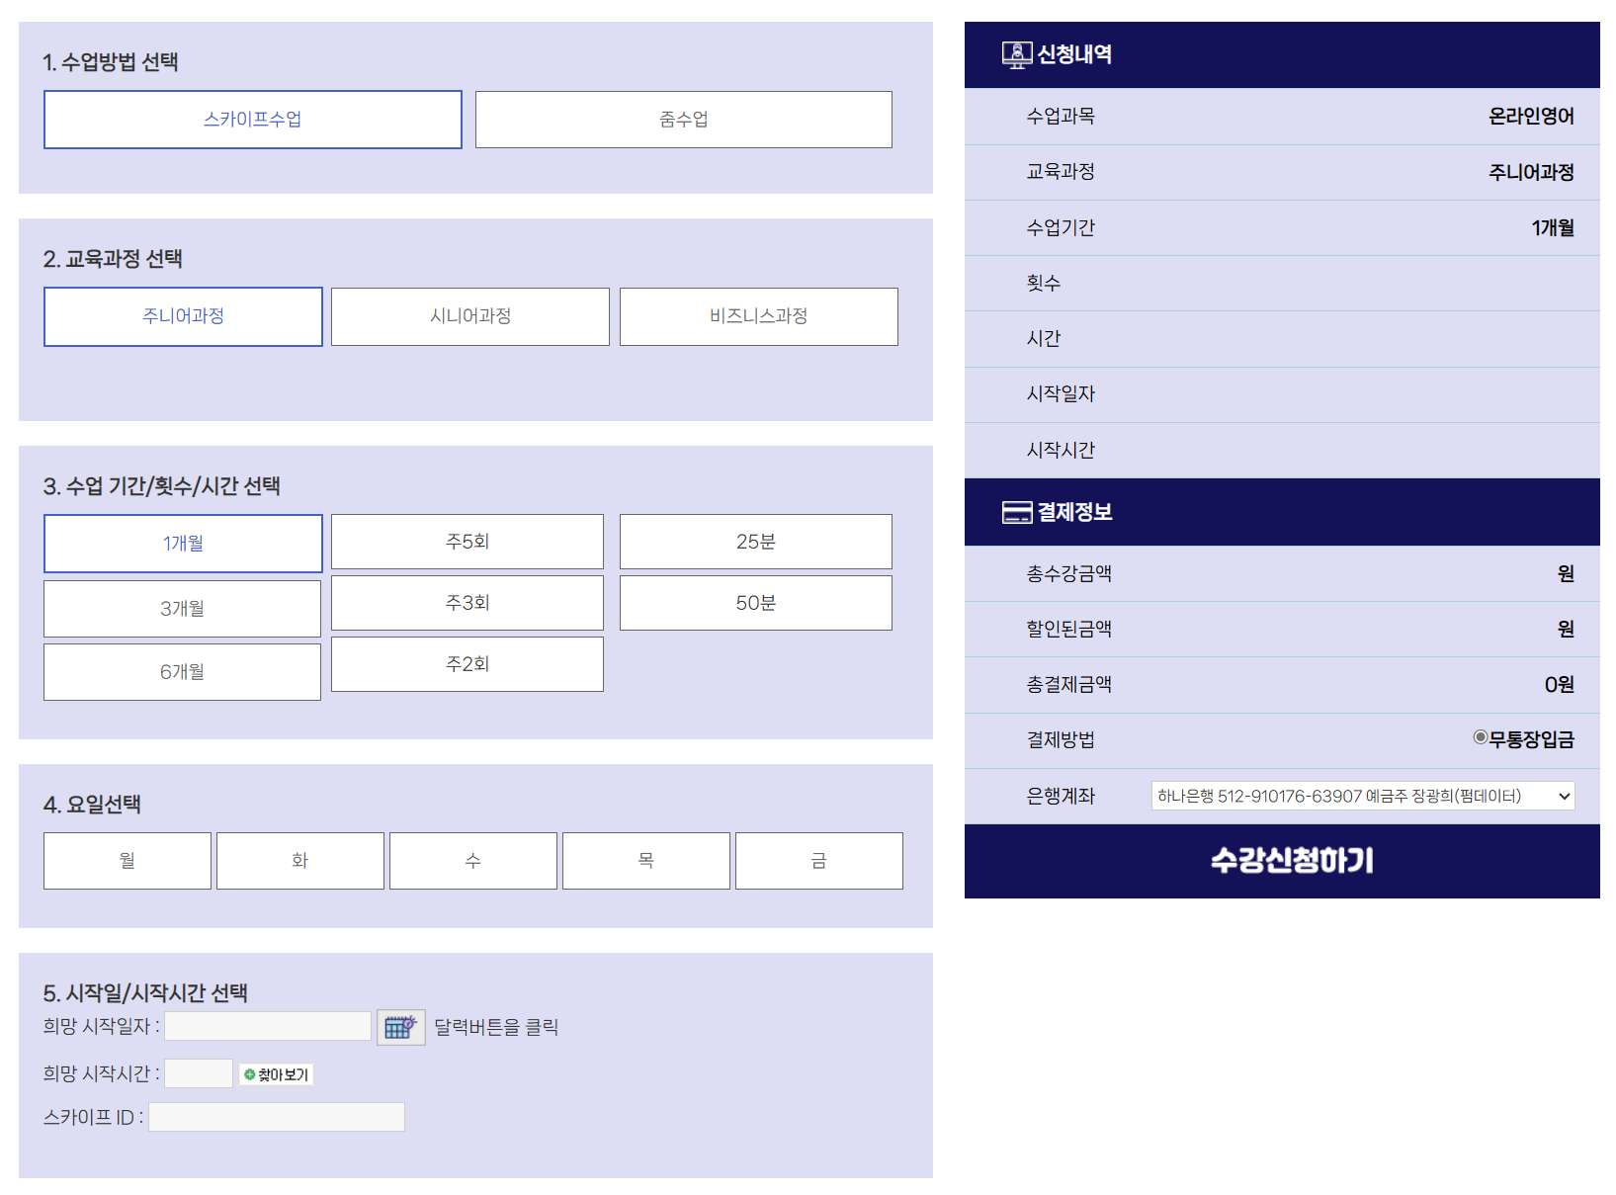Click the 희망 시작일자 input field
Viewport: 1616px width, 1195px height.
[268, 1026]
